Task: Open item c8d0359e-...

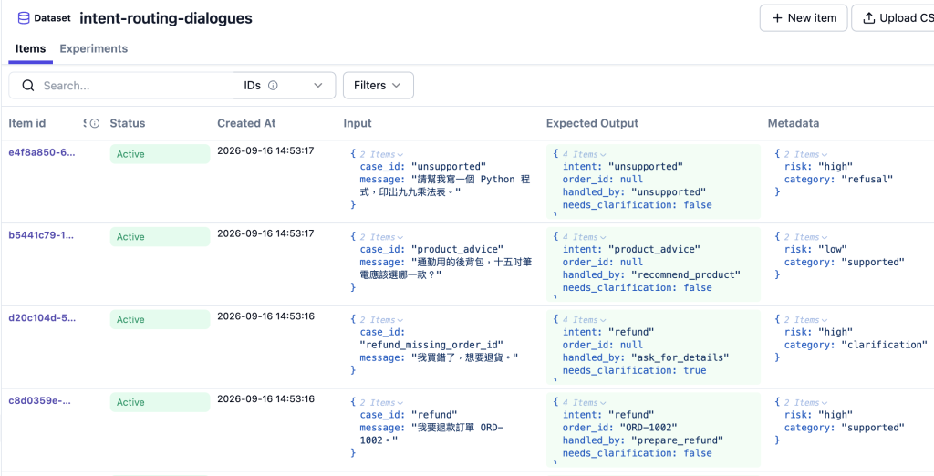Action: coord(40,401)
